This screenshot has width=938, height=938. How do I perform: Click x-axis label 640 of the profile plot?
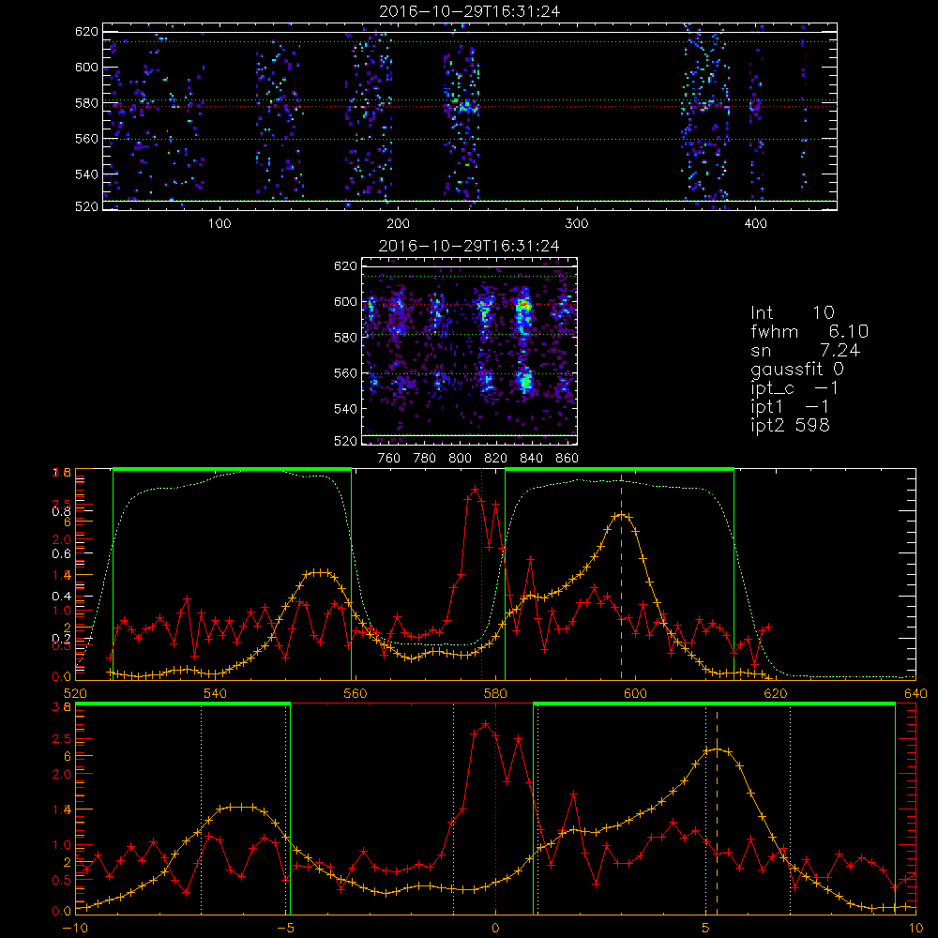(x=915, y=694)
